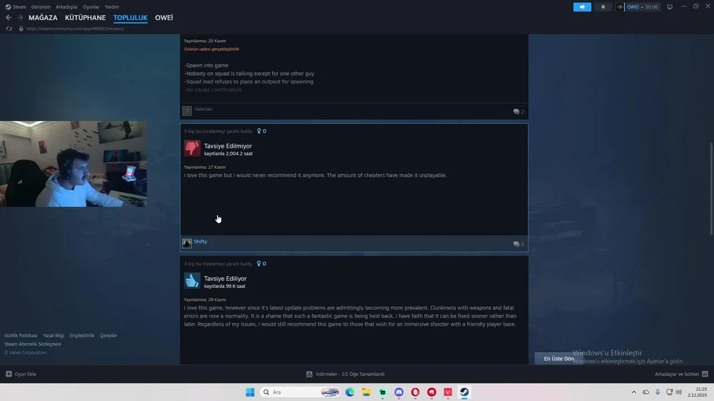Click the thumbs-up Tavsiye Ediliyor icon
Viewport: 714px width, 401px height.
coord(192,281)
